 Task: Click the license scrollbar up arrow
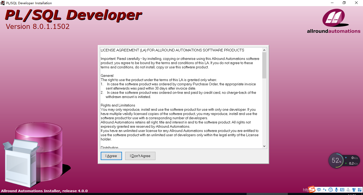264,50
